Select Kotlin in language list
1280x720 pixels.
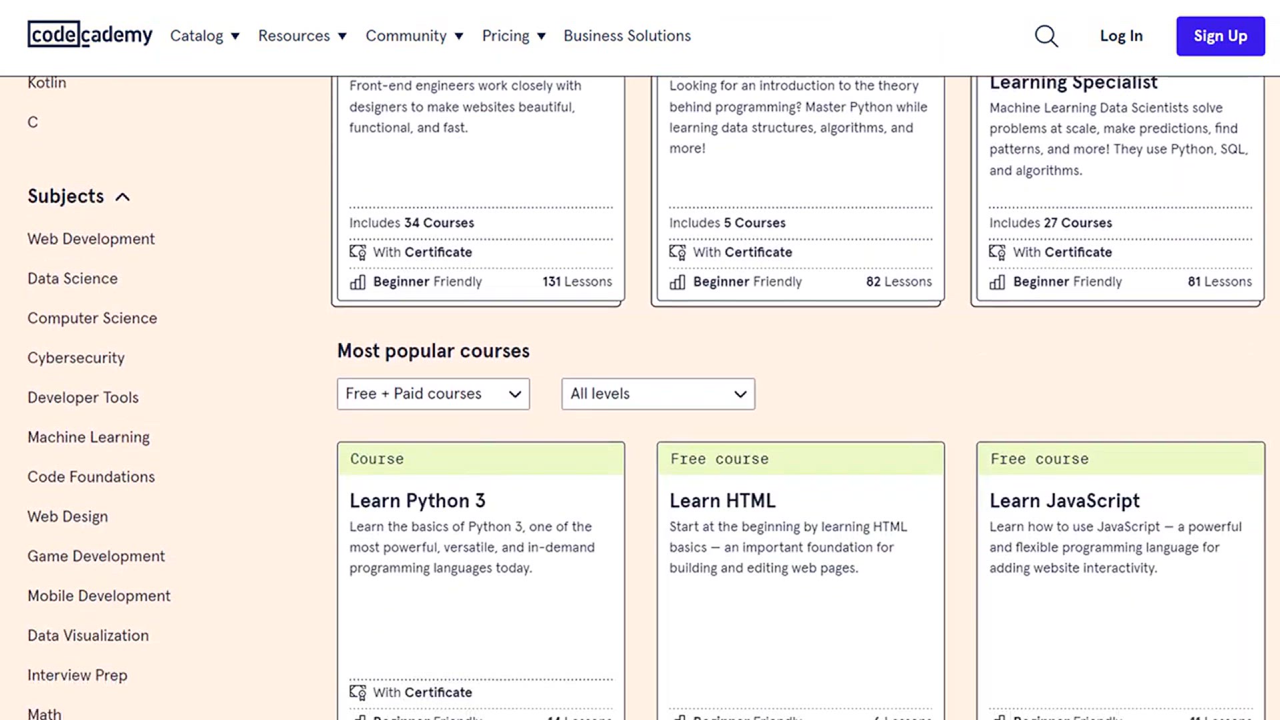tap(47, 83)
